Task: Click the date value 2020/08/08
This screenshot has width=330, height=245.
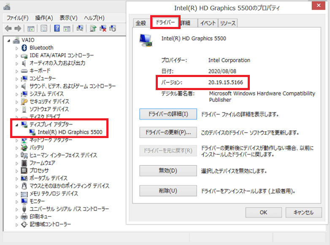Action: pos(222,71)
